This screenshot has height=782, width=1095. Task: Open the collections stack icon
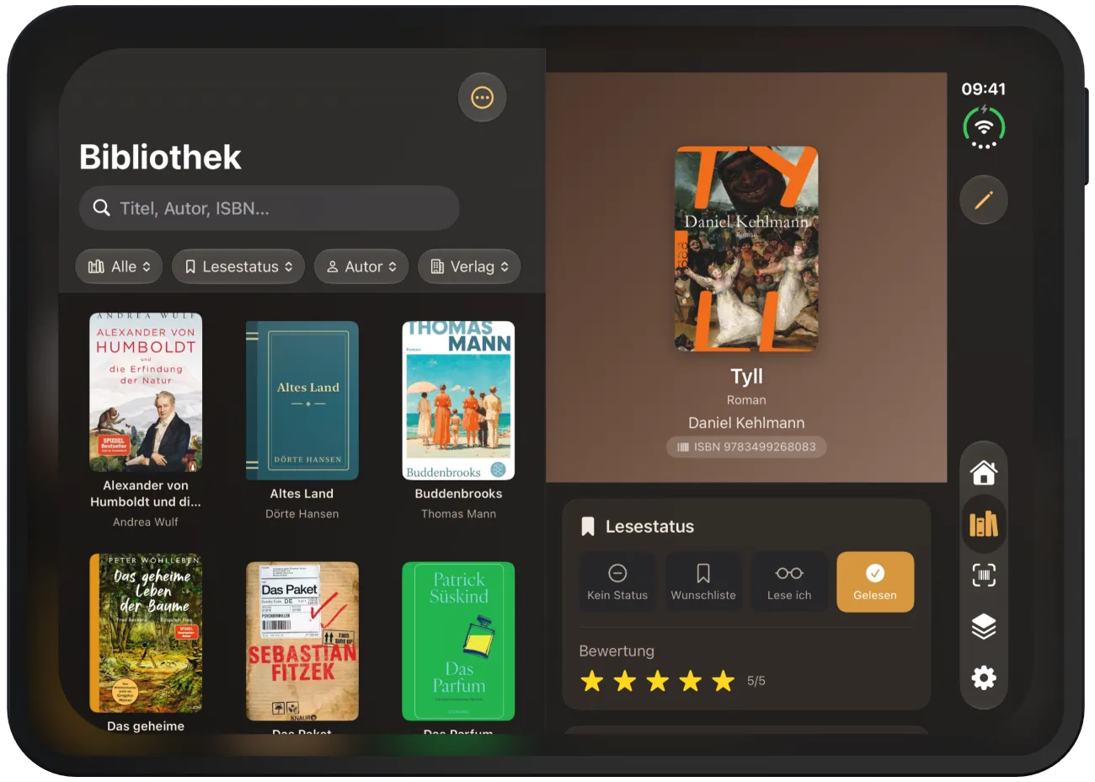coord(984,627)
